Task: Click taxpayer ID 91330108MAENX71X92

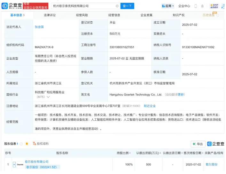Action: tap(198, 47)
